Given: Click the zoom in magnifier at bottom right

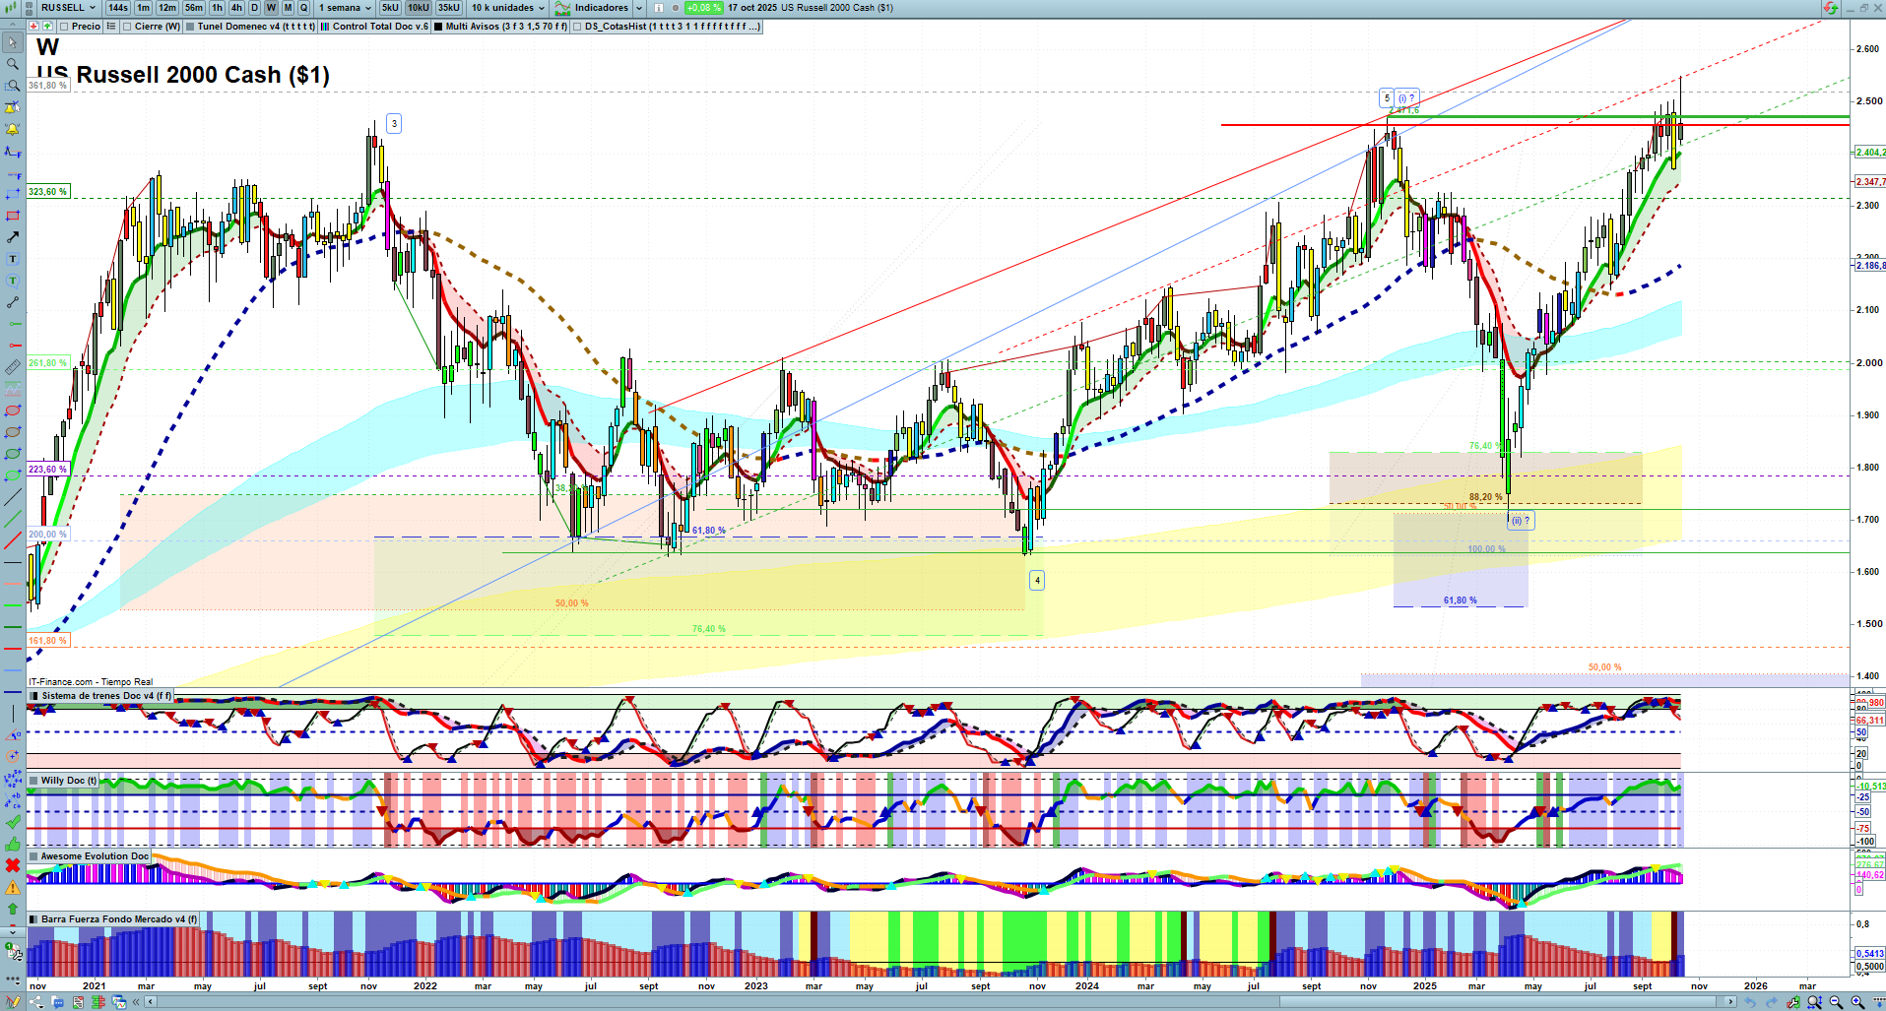Looking at the screenshot, I should [x=1857, y=1002].
